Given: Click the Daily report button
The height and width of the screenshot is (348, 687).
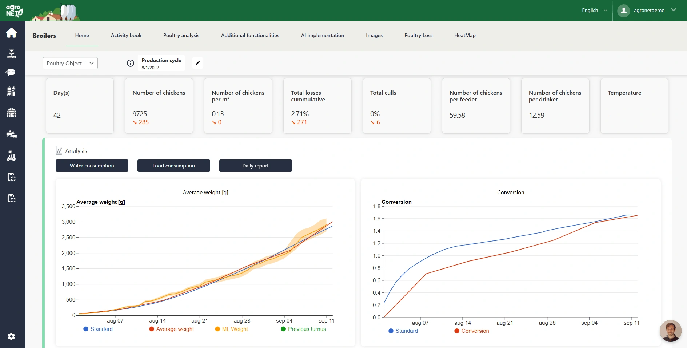Looking at the screenshot, I should pyautogui.click(x=256, y=166).
